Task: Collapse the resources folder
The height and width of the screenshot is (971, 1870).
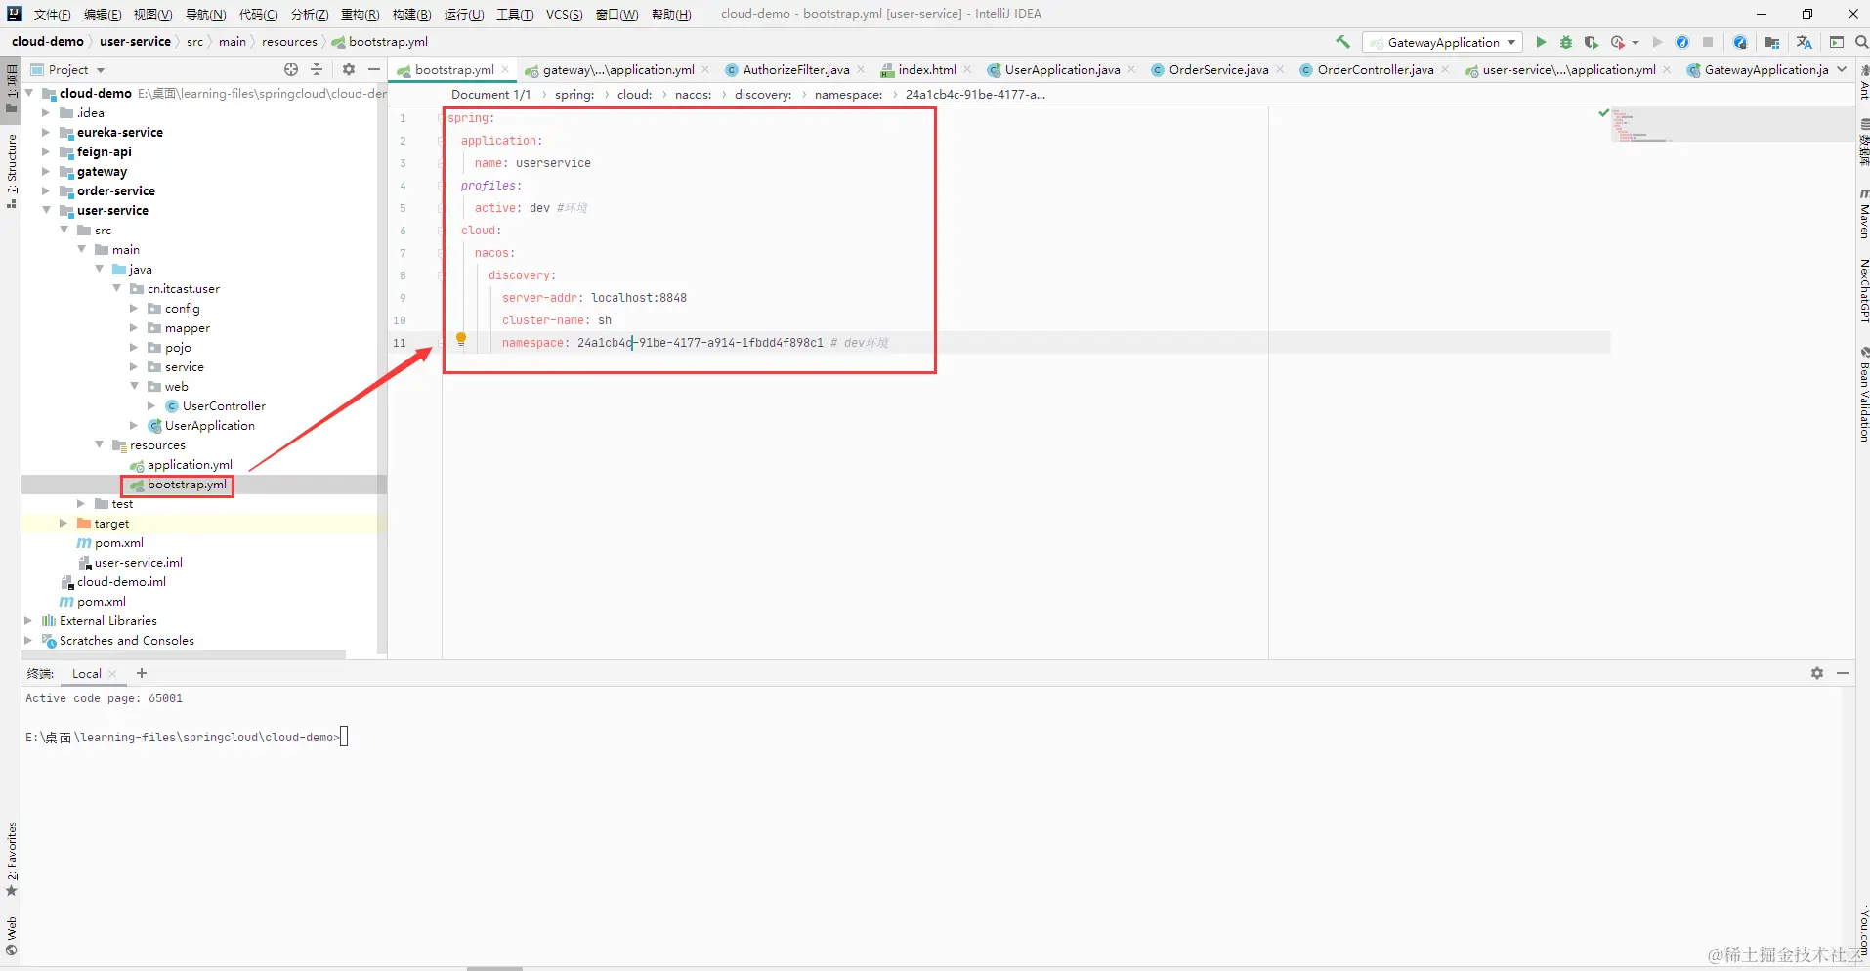Action: click(x=98, y=444)
